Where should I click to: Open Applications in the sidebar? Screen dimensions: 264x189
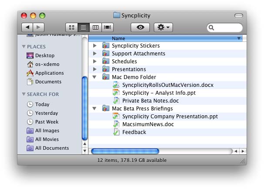45,73
